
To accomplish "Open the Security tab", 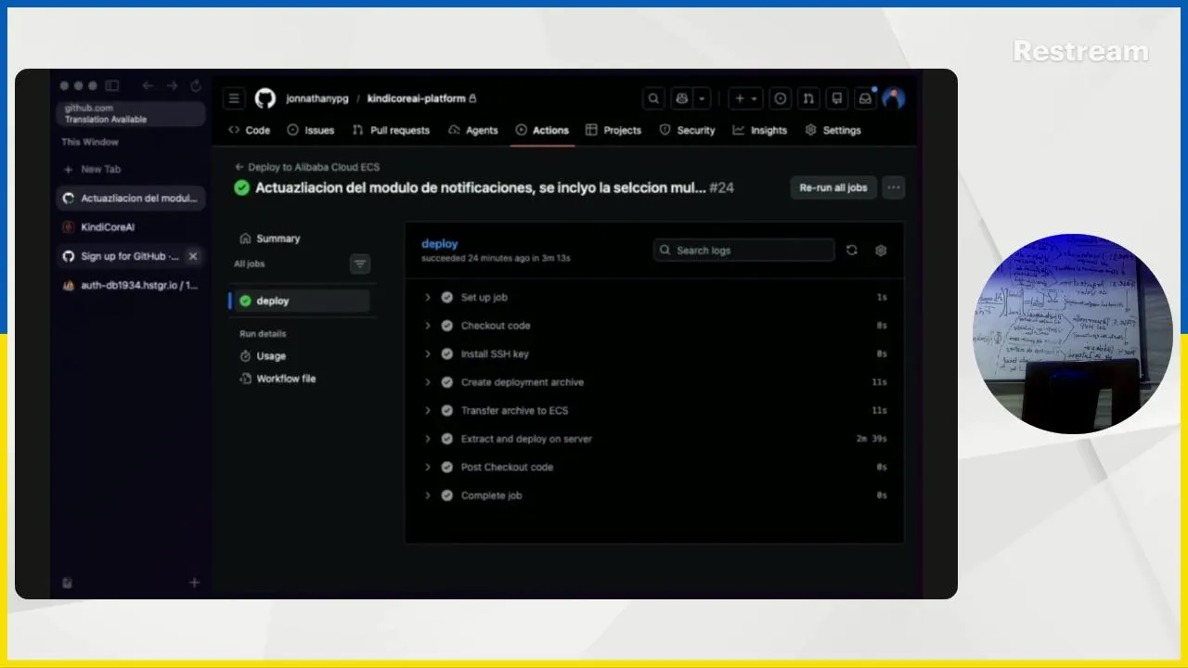I will click(687, 131).
